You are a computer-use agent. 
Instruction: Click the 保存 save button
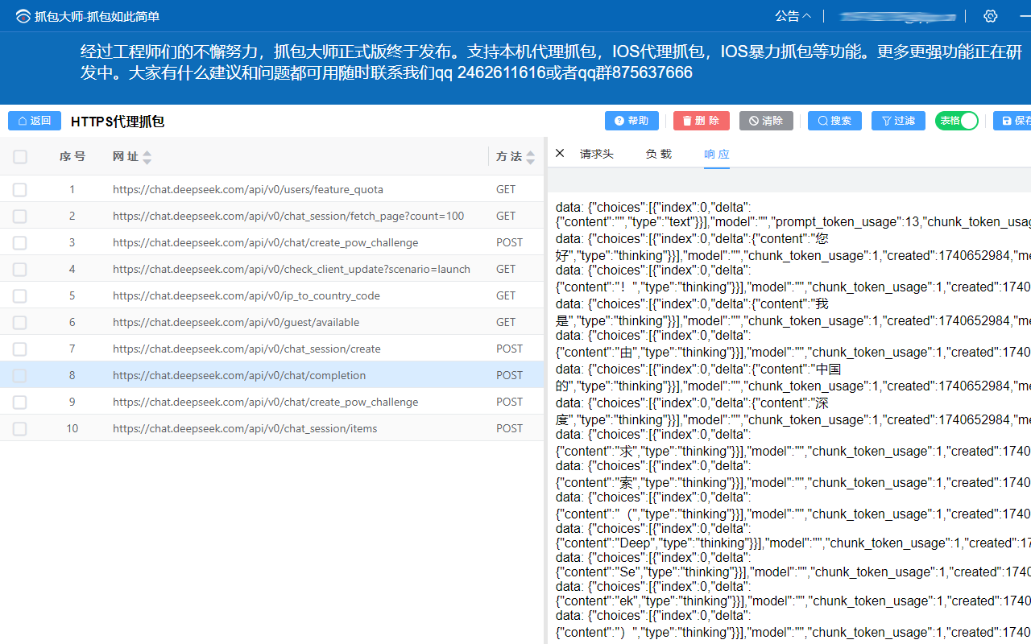point(1012,121)
